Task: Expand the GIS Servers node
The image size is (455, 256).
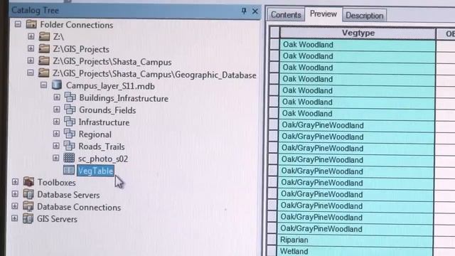Action: (14, 218)
